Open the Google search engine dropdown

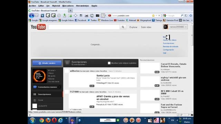pyautogui.click(x=165, y=15)
